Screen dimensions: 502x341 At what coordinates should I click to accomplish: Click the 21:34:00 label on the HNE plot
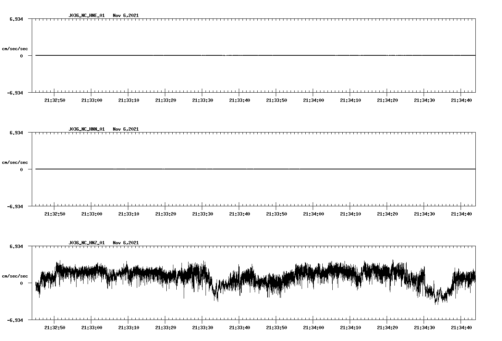pos(313,100)
